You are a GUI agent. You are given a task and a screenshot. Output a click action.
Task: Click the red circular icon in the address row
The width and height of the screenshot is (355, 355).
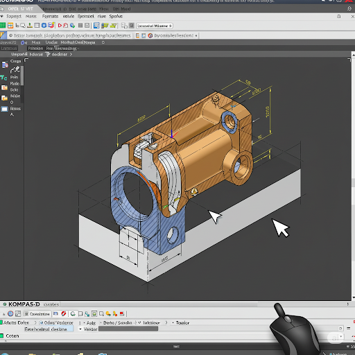click(x=150, y=35)
